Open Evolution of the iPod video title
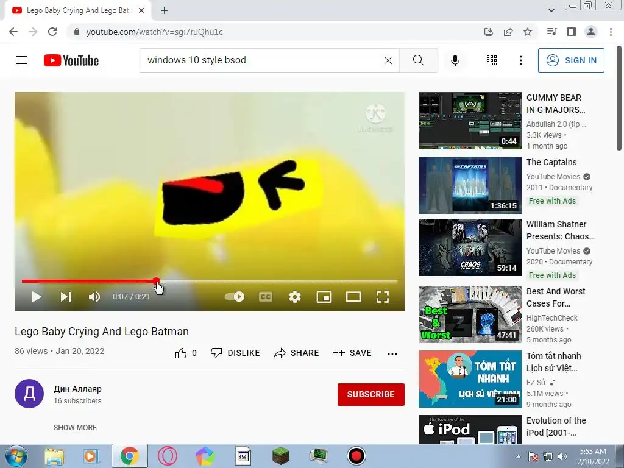Screen dimensions: 624x468 coord(556,426)
